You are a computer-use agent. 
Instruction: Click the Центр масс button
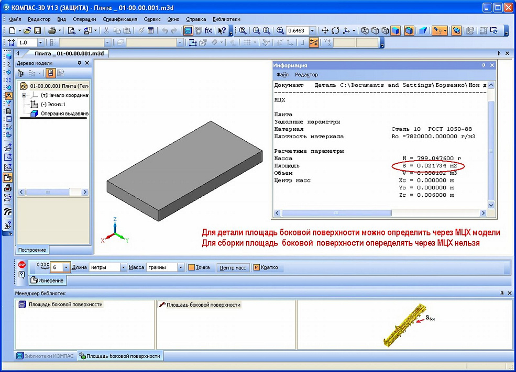[233, 267]
